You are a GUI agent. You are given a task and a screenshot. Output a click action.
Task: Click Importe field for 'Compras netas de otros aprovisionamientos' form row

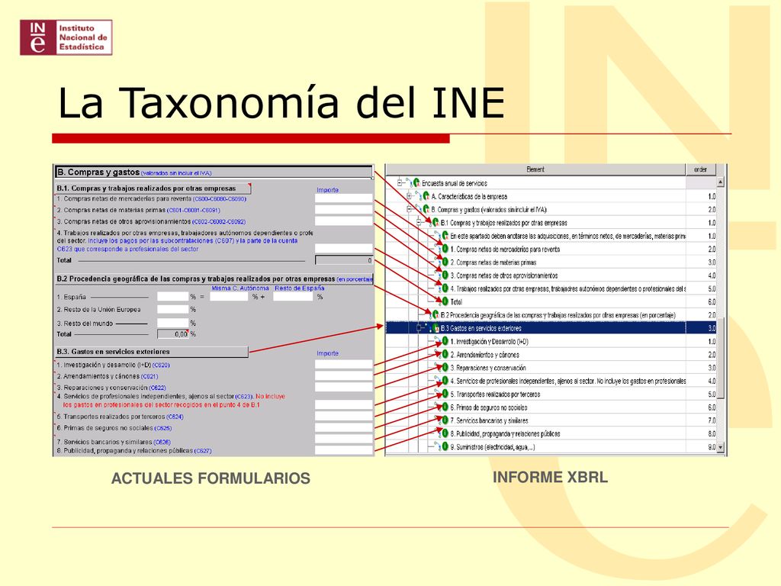pos(344,221)
